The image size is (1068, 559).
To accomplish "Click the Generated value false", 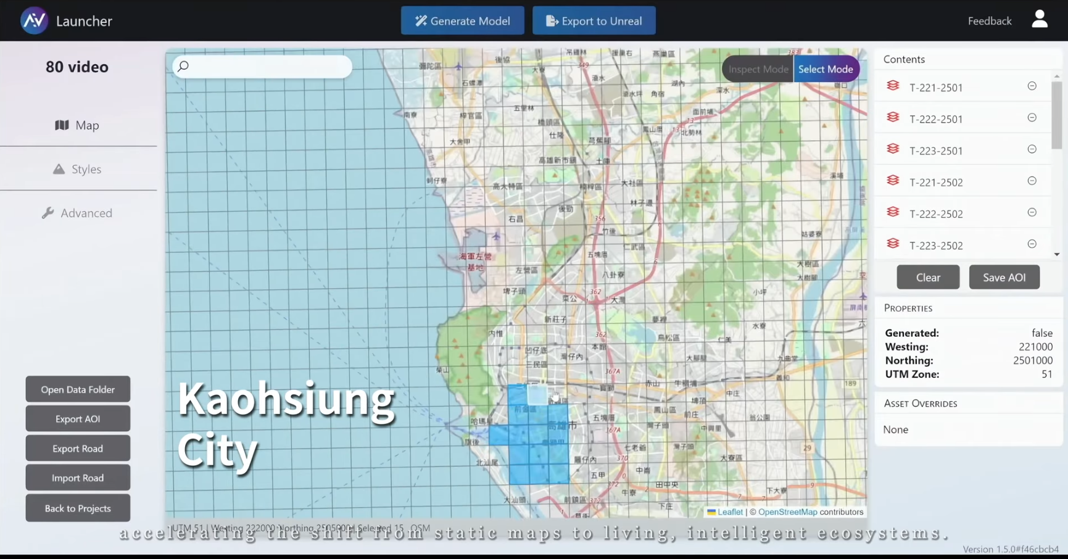I will tap(1042, 333).
